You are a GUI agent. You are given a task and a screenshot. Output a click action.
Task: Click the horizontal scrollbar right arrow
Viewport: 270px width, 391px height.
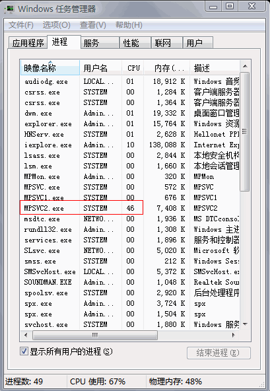[x=234, y=335]
